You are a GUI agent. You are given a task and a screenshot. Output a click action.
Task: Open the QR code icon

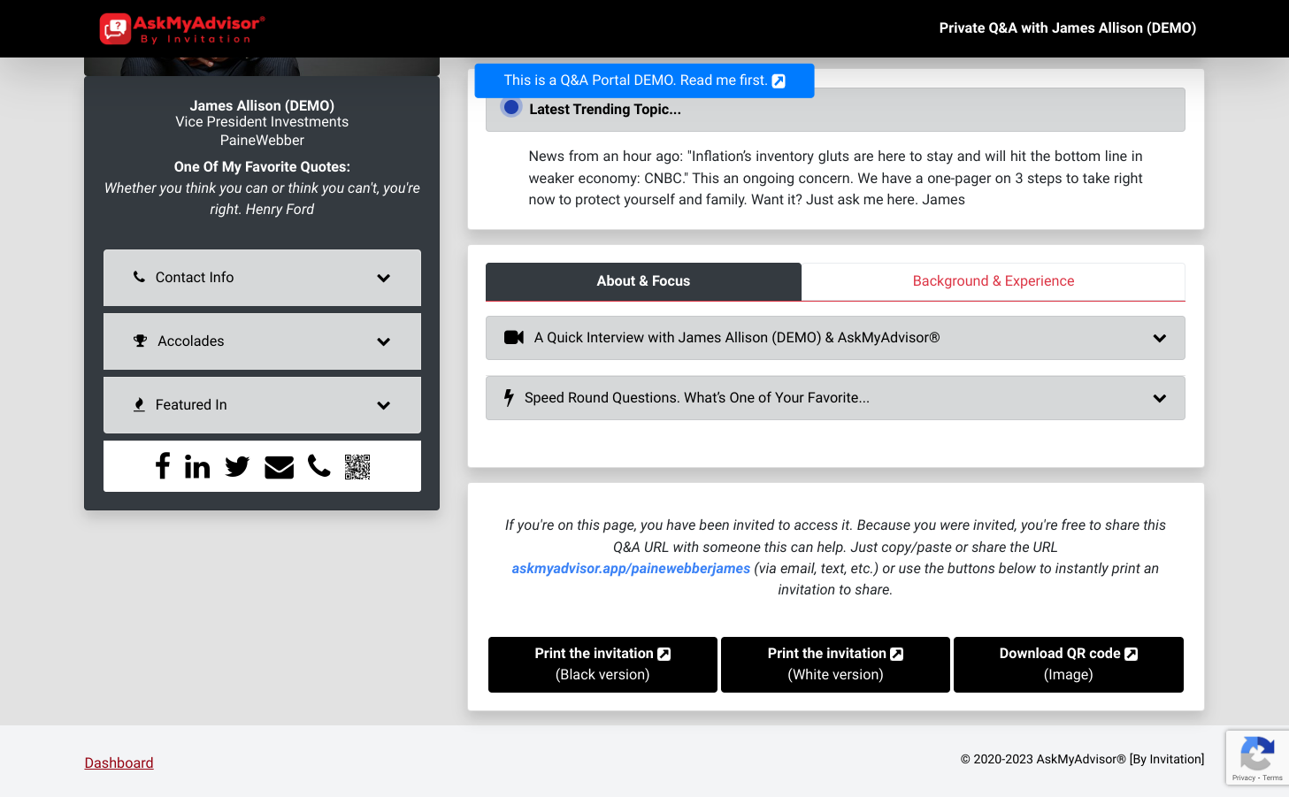pos(357,467)
